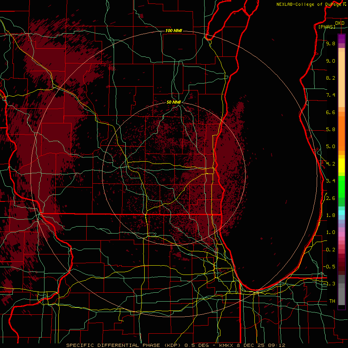Image resolution: width=348 pixels, height=348 pixels.
Task: Click the light peach segment of the color bar
Action: click(x=341, y=79)
